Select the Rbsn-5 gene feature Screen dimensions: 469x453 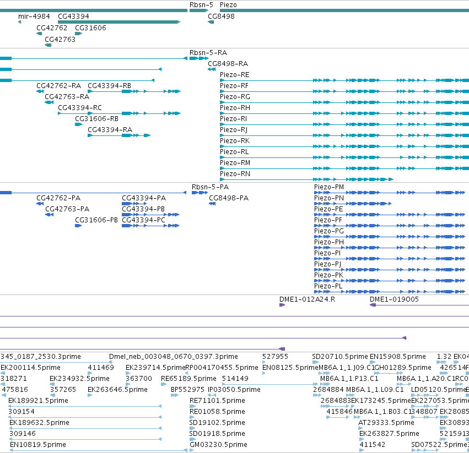pos(199,10)
